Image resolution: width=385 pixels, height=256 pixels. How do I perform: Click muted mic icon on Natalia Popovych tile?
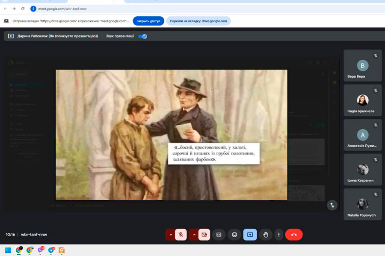click(x=376, y=195)
